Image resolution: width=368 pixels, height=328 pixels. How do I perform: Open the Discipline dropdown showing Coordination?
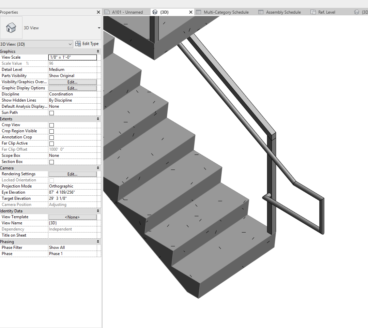tap(73, 94)
